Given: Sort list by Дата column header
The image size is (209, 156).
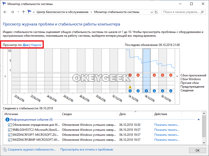Looking at the screenshot, I should click(x=122, y=114).
